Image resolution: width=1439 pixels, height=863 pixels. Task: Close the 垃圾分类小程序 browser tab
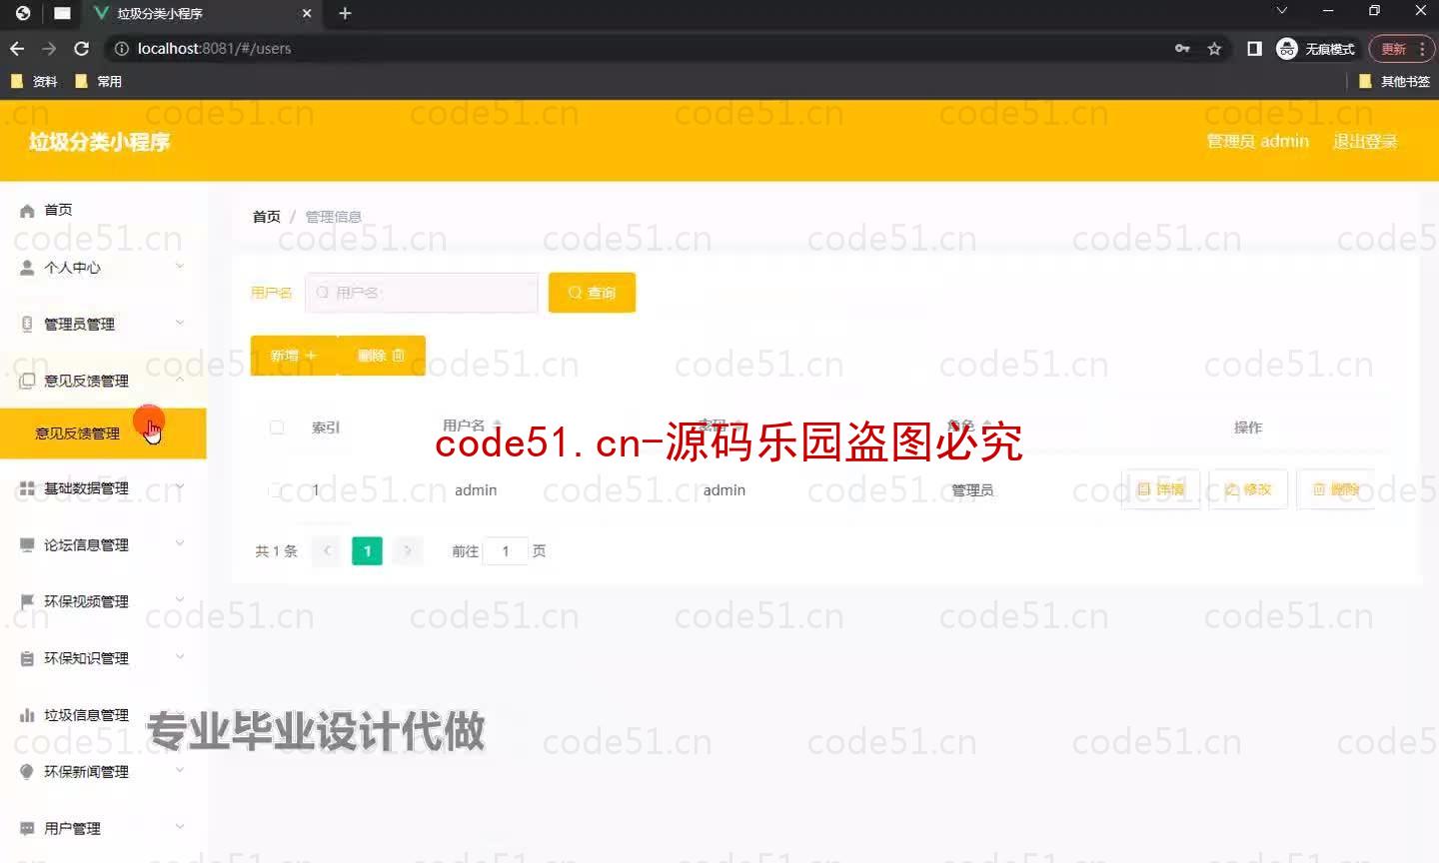[x=307, y=13]
